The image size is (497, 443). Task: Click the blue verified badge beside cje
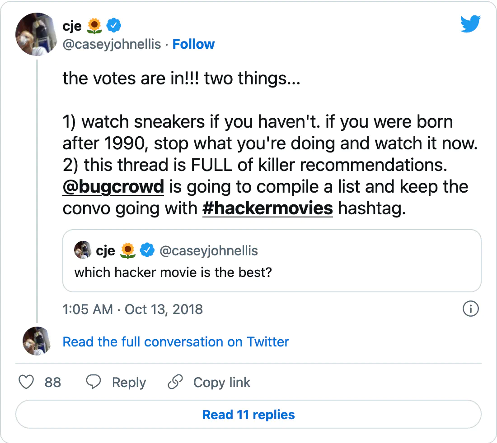pos(115,26)
